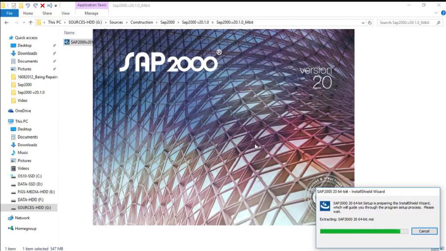The height and width of the screenshot is (251, 446).
Task: Open the quick access toolbar customize menu
Action: 56,6
